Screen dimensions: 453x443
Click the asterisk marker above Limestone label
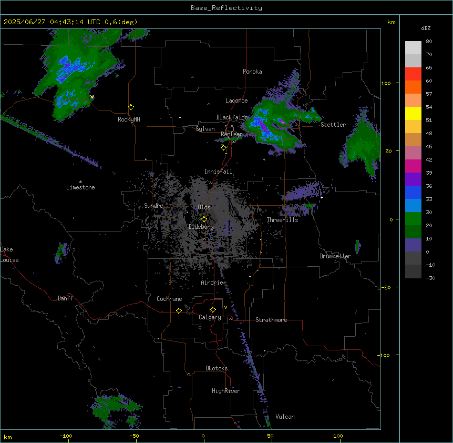coord(80,182)
